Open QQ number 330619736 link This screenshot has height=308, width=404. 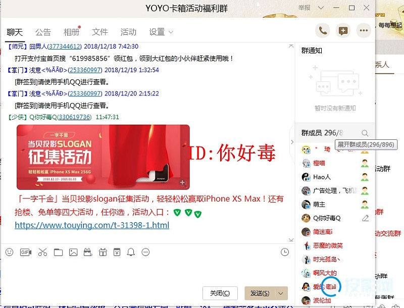point(74,117)
